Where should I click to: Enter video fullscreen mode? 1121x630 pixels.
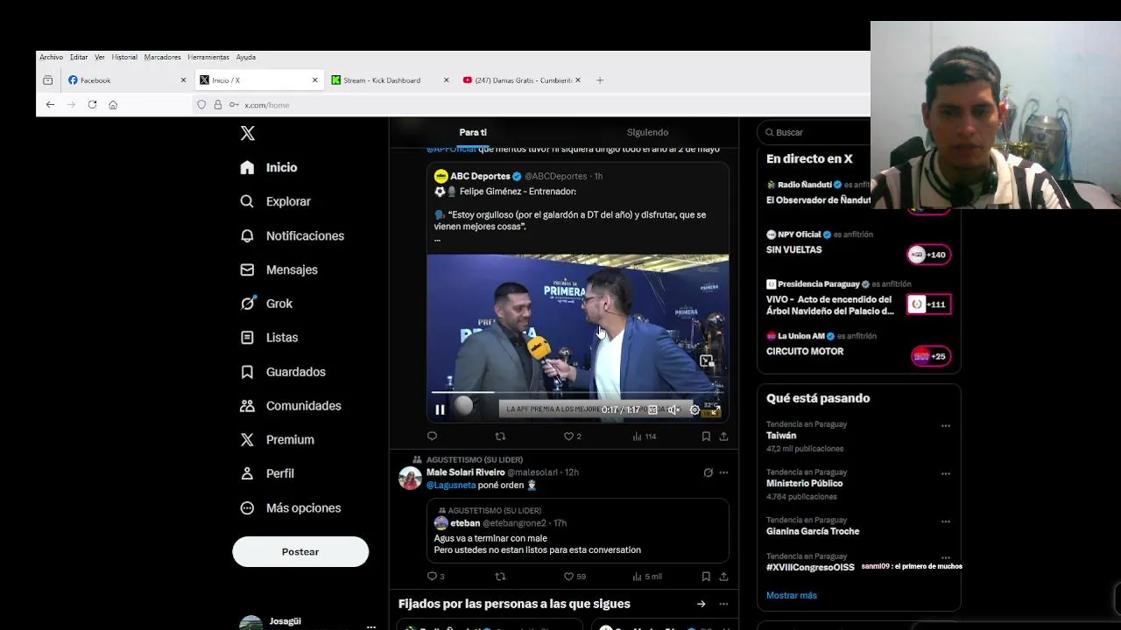tap(716, 409)
